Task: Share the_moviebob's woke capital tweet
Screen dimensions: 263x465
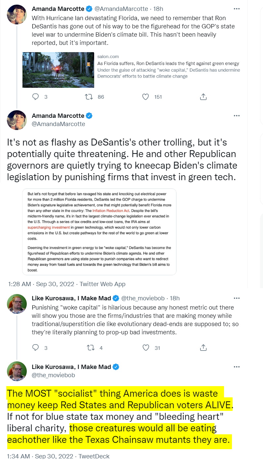Action: coord(204,348)
